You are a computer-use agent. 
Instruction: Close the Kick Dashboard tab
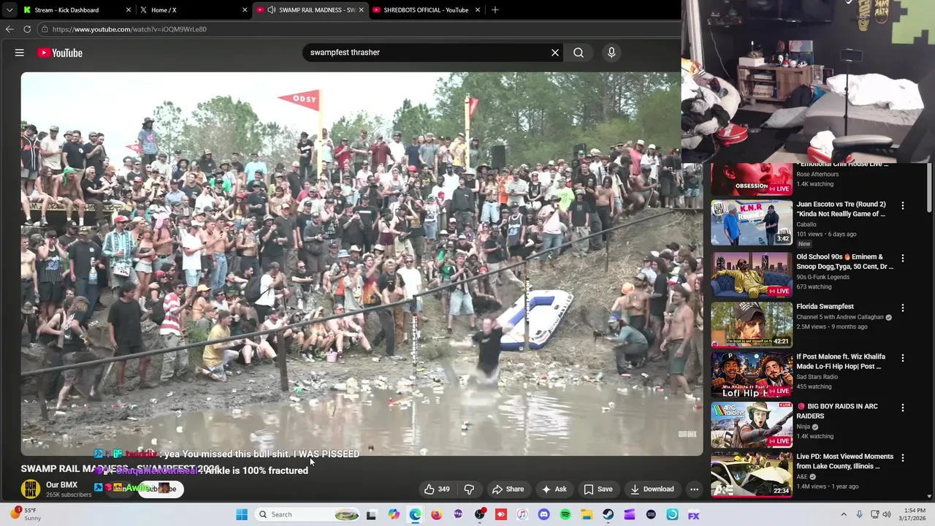129,10
